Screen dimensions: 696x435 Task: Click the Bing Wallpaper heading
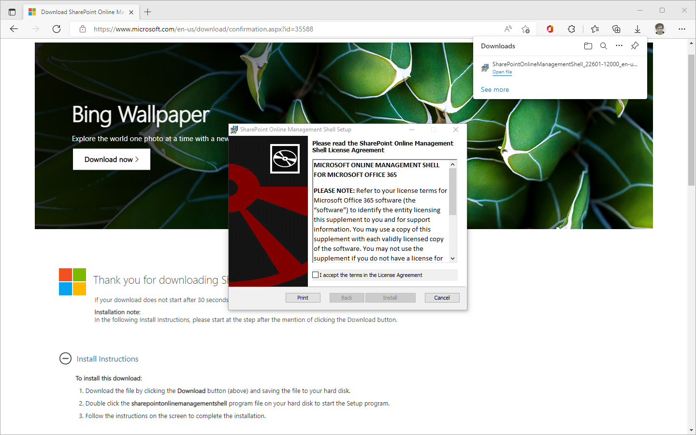(x=141, y=115)
